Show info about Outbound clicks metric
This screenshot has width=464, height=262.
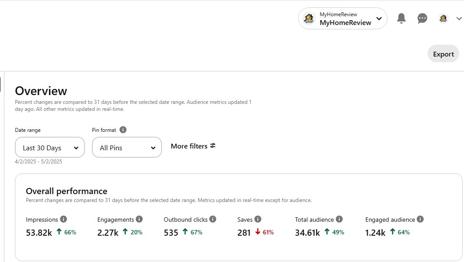click(x=213, y=219)
